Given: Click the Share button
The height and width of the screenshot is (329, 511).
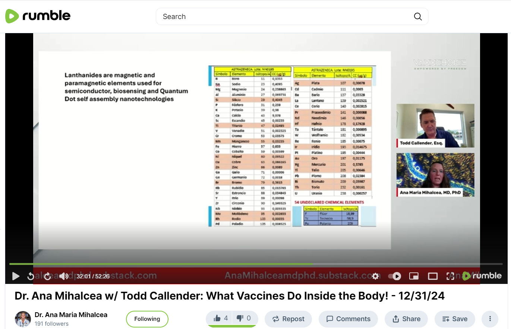Looking at the screenshot, I should pyautogui.click(x=406, y=319).
